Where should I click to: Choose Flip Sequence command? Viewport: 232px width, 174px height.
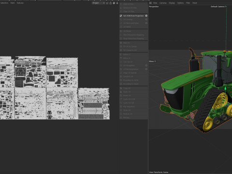133,107
